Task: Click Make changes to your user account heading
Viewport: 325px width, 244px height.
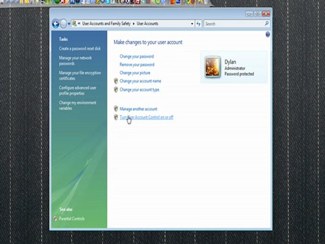Action: 148,42
